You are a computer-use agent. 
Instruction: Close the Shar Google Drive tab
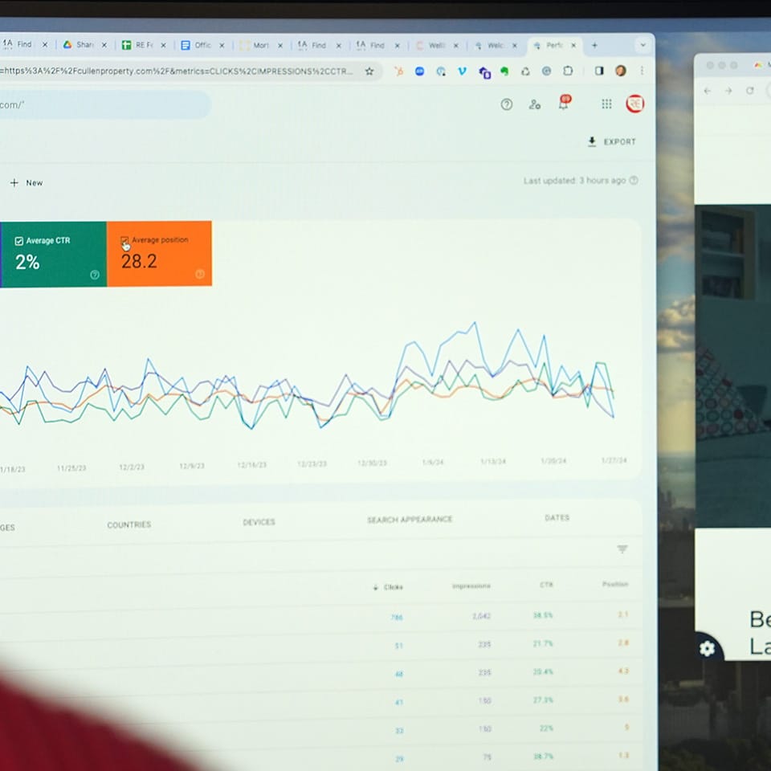point(104,45)
